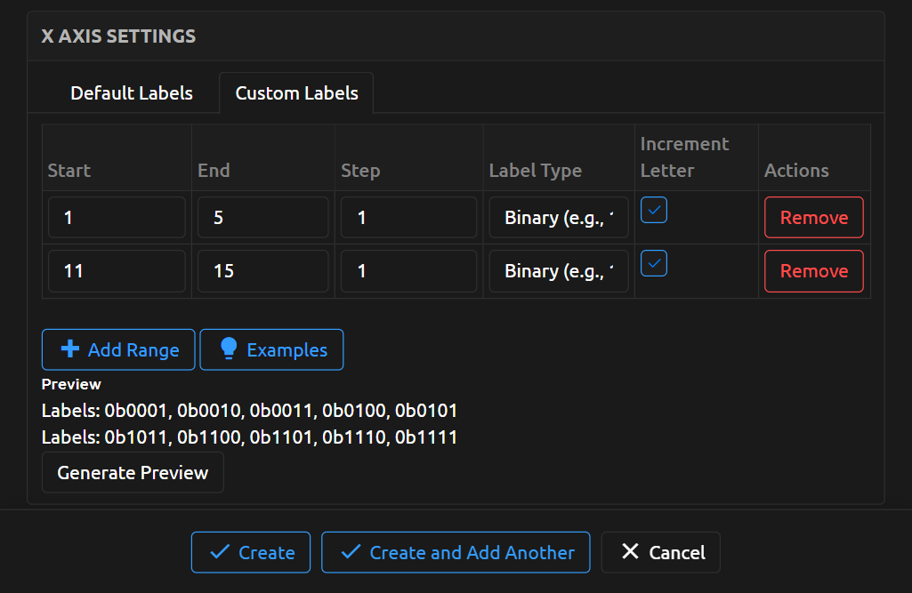This screenshot has height=593, width=912.
Task: Remove the first binary range
Action: pos(813,217)
